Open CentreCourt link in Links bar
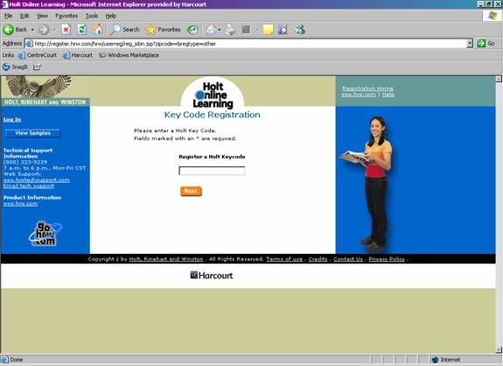 pos(38,55)
